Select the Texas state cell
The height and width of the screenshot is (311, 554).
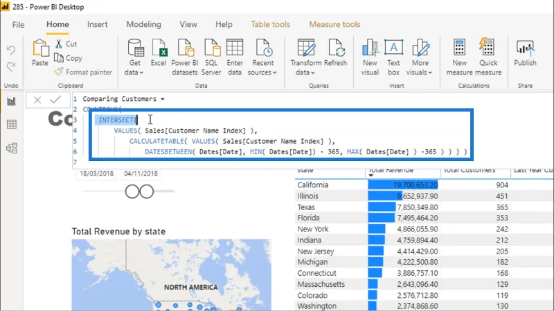pyautogui.click(x=306, y=207)
